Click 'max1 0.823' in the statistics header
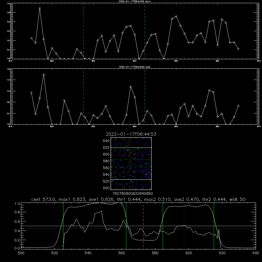Screen dimensions: 262x262 coord(73,199)
